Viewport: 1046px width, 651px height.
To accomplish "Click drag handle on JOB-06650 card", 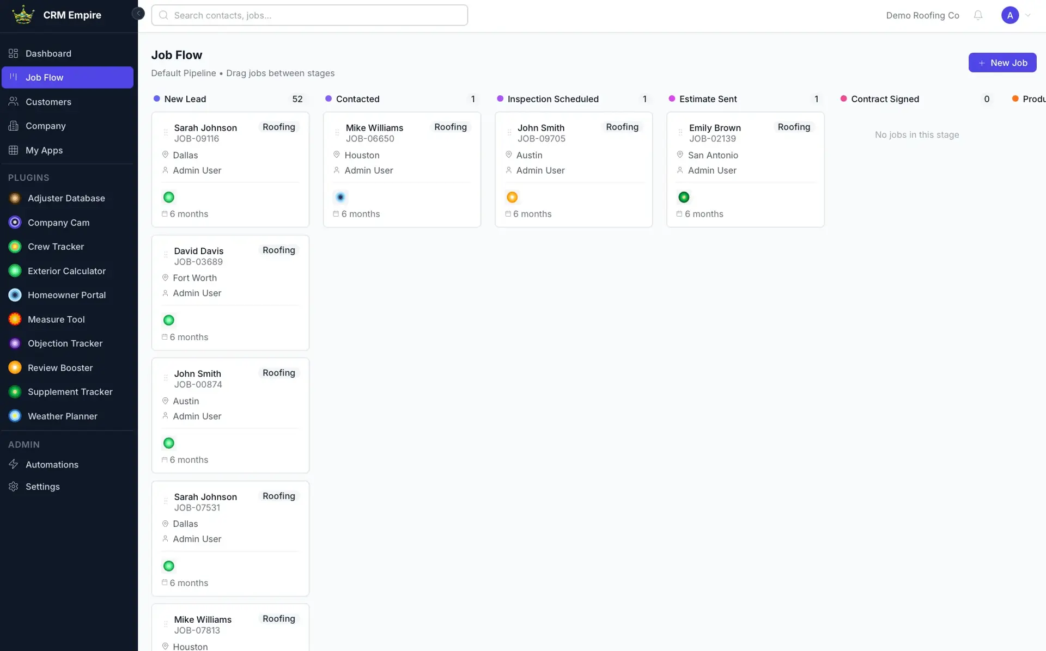I will (x=337, y=132).
